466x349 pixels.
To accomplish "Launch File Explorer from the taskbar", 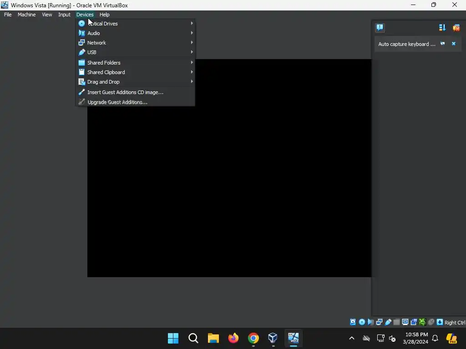I will (x=213, y=338).
